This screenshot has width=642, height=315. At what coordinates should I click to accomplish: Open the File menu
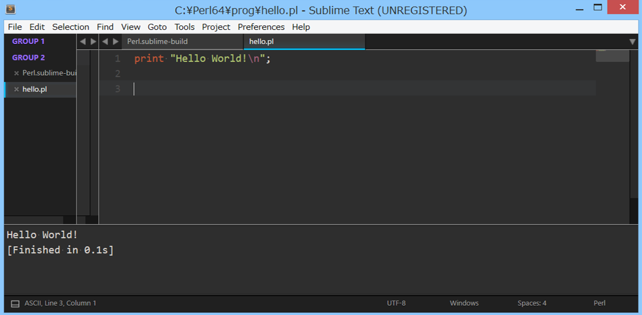[15, 27]
